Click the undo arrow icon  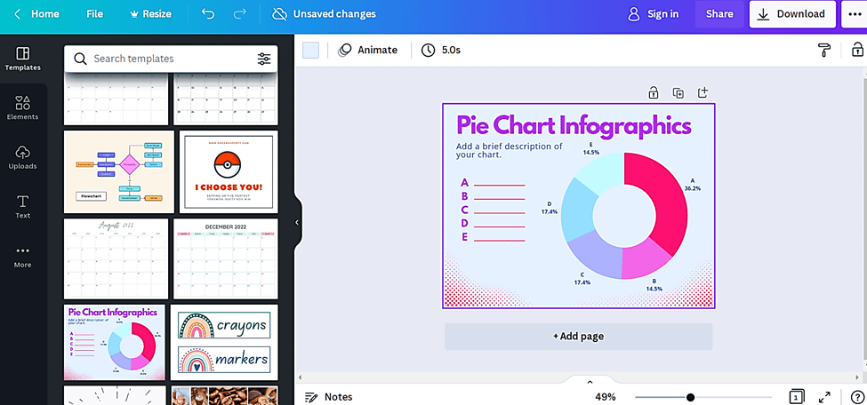tap(208, 14)
